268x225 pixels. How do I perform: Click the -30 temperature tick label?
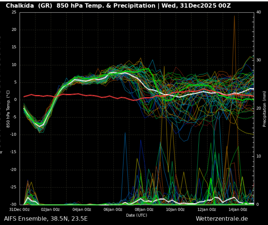(x=13, y=205)
